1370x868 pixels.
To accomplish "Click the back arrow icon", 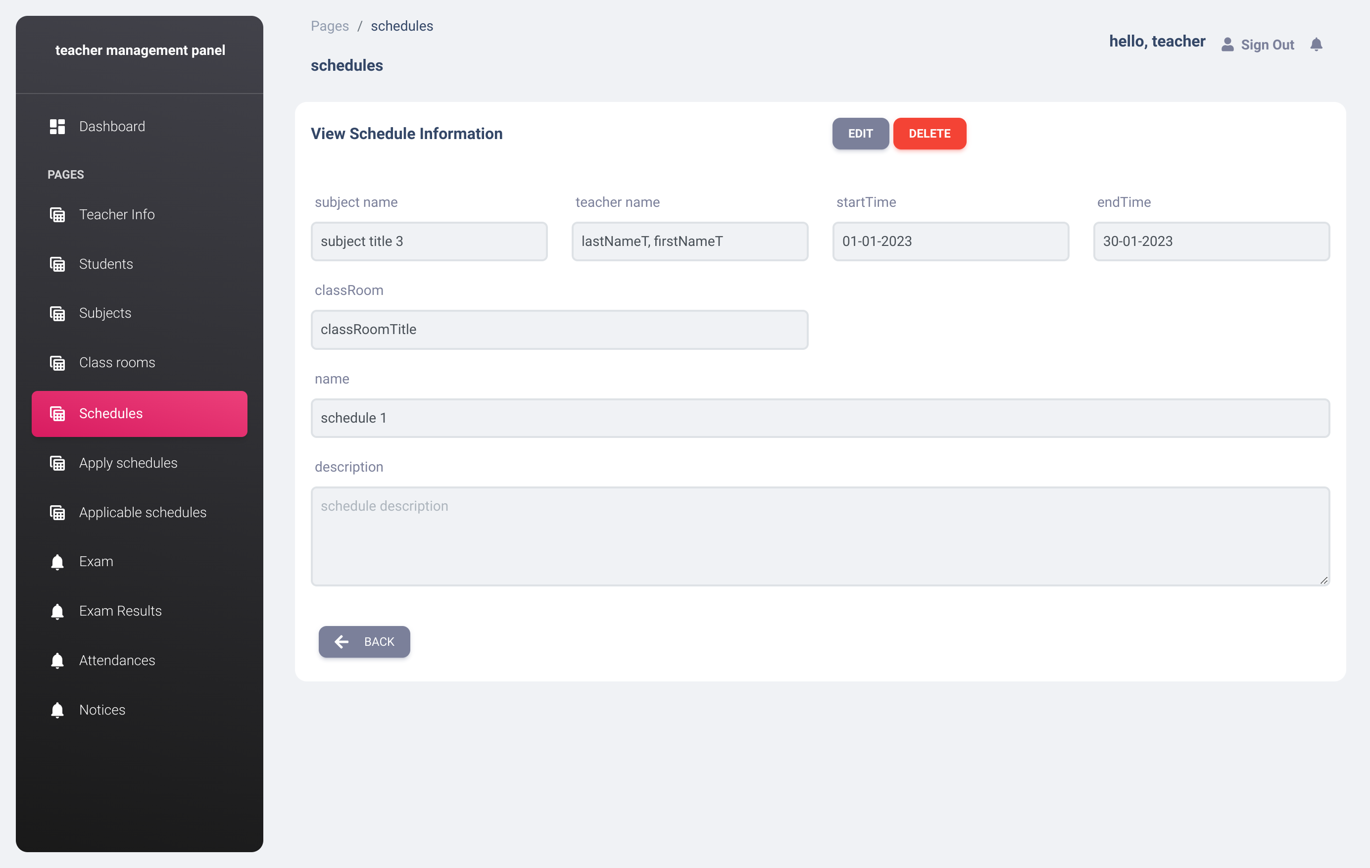I will (342, 642).
